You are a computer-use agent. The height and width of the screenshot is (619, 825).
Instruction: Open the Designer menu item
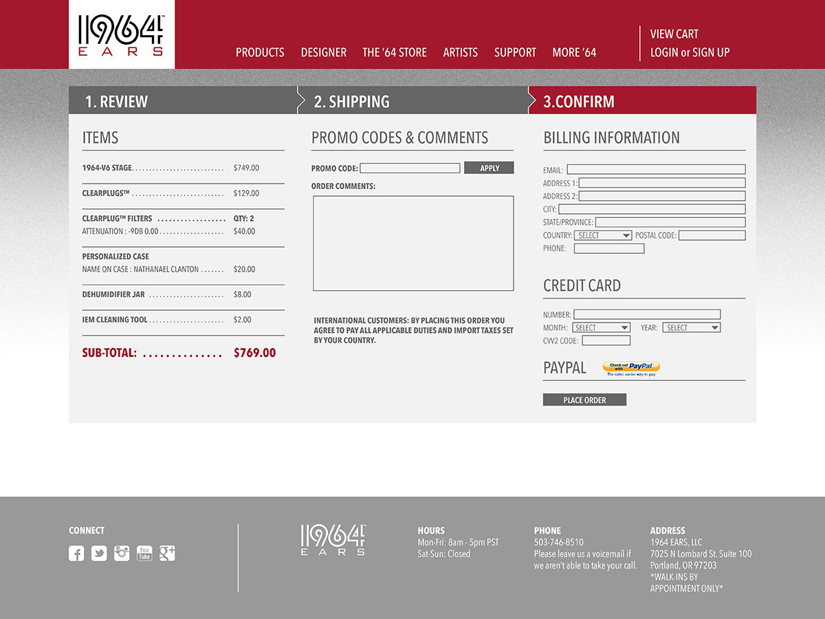[x=324, y=52]
